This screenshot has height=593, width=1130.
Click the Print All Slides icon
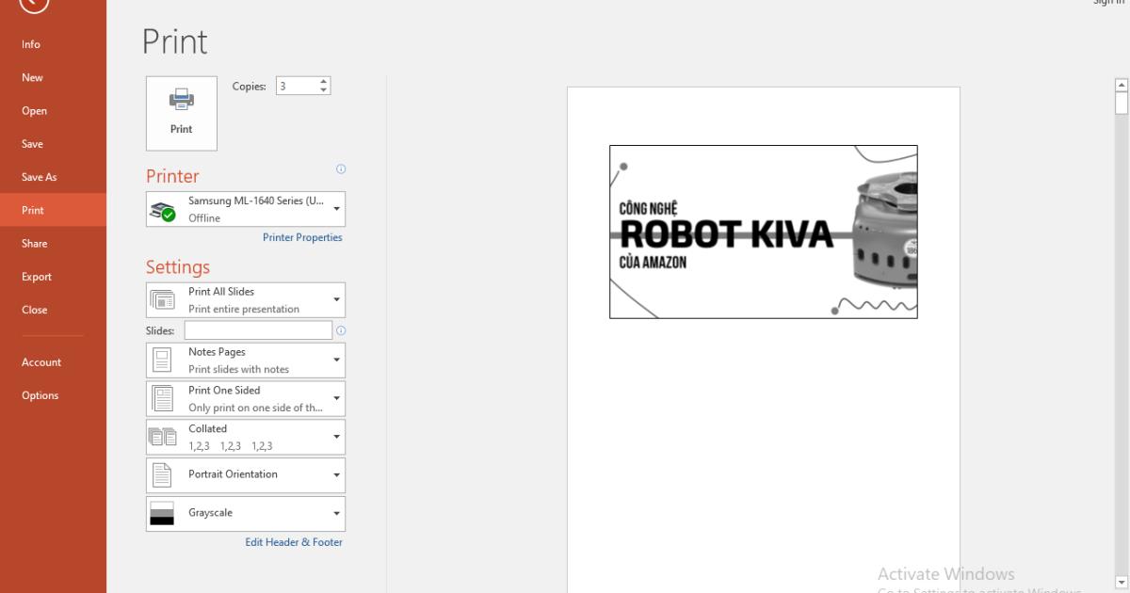(163, 300)
